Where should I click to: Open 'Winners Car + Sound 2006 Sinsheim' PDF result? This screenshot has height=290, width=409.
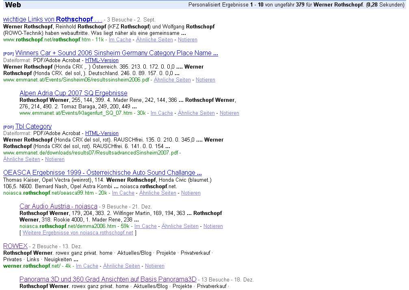coord(117,53)
